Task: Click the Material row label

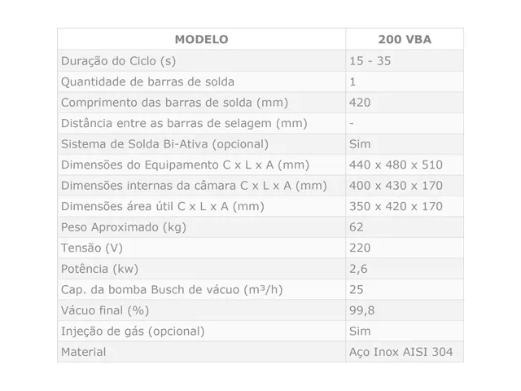Action: [83, 352]
